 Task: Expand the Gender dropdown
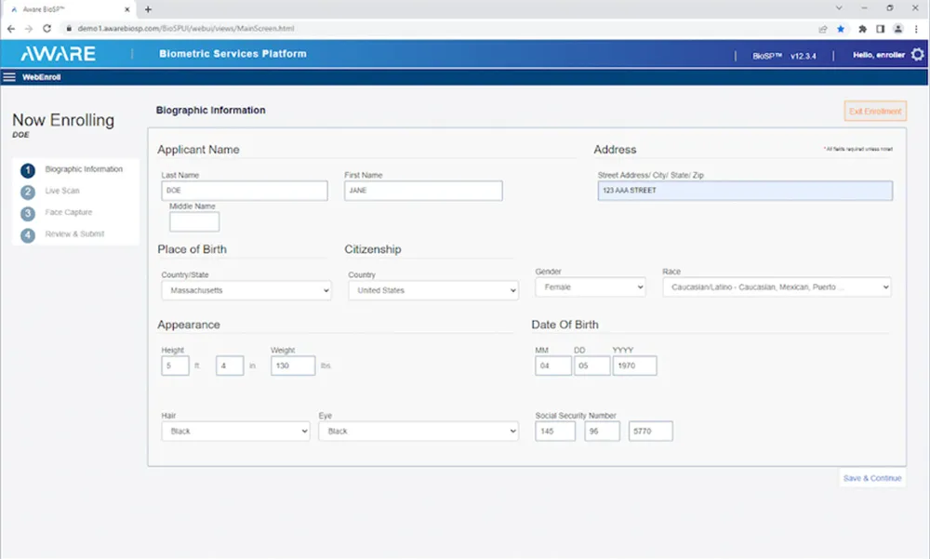[590, 287]
